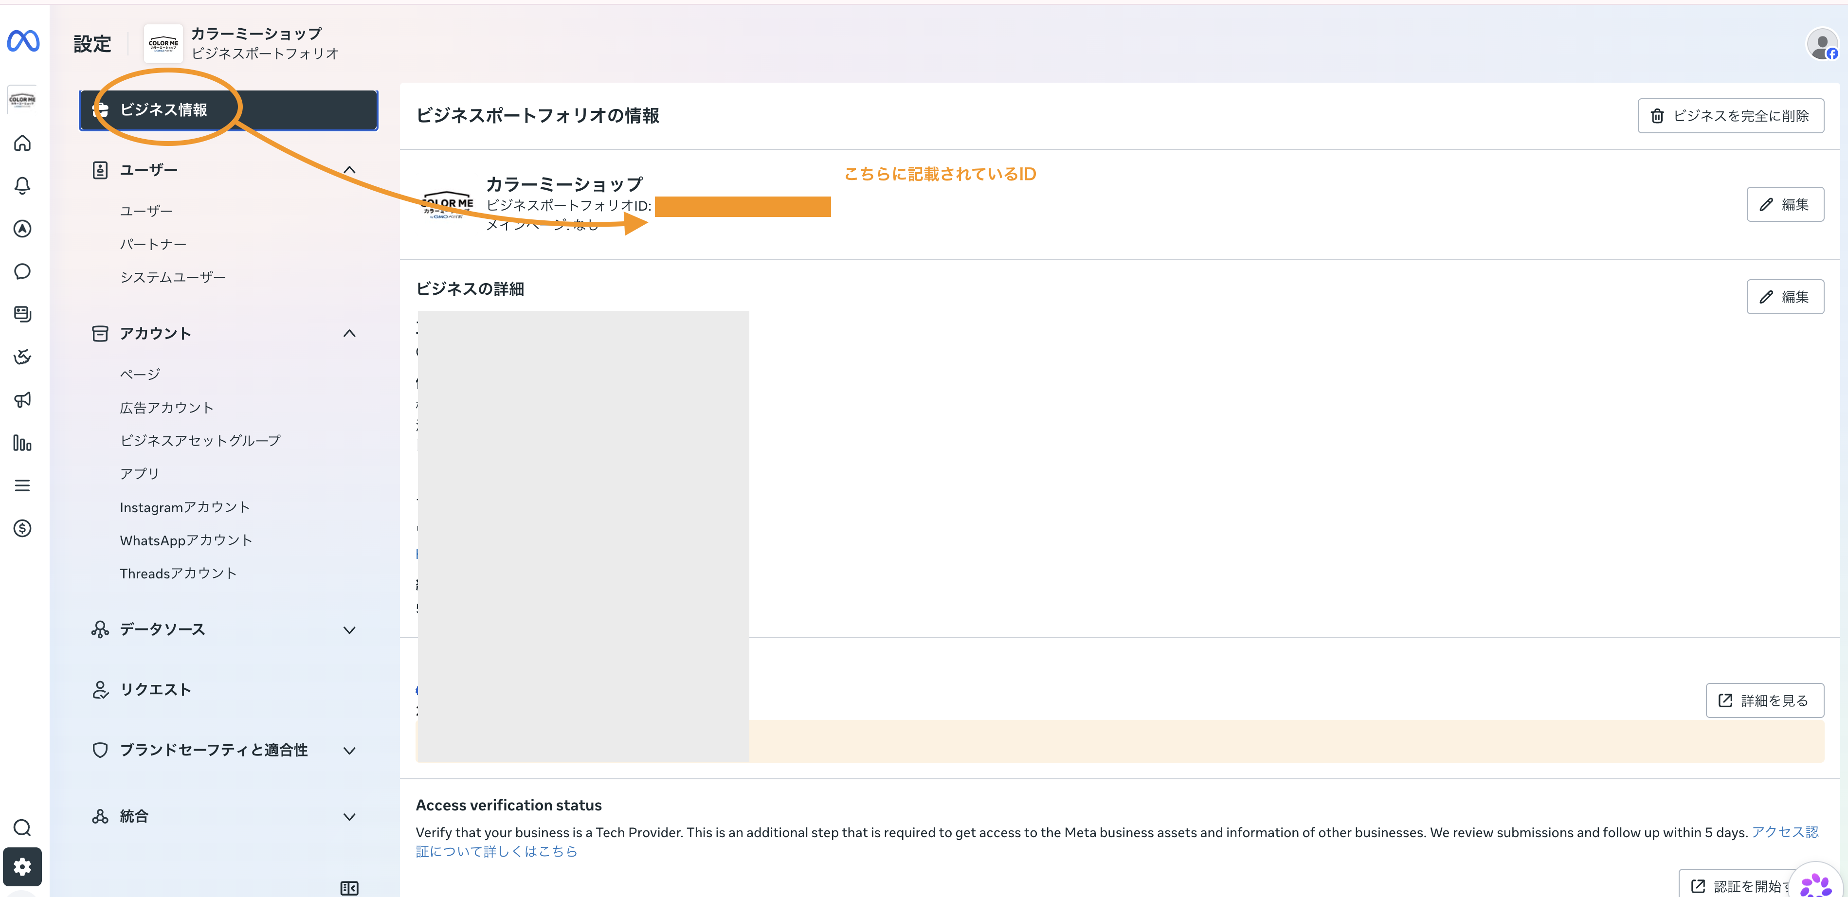Open WhatsAppアカウント item
1848x897 pixels.
pos(186,540)
